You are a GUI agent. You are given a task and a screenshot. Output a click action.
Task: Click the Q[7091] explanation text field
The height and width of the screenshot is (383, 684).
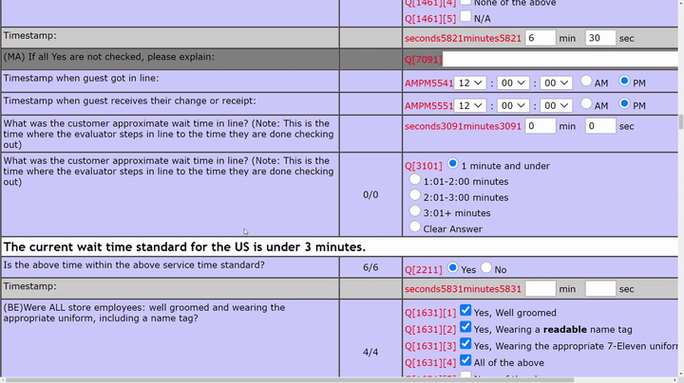pos(560,59)
